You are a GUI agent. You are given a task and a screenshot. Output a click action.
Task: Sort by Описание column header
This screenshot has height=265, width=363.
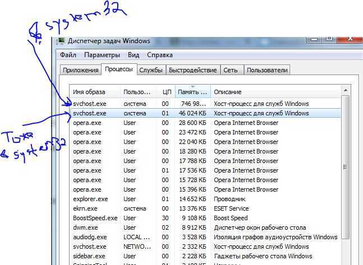(x=275, y=92)
